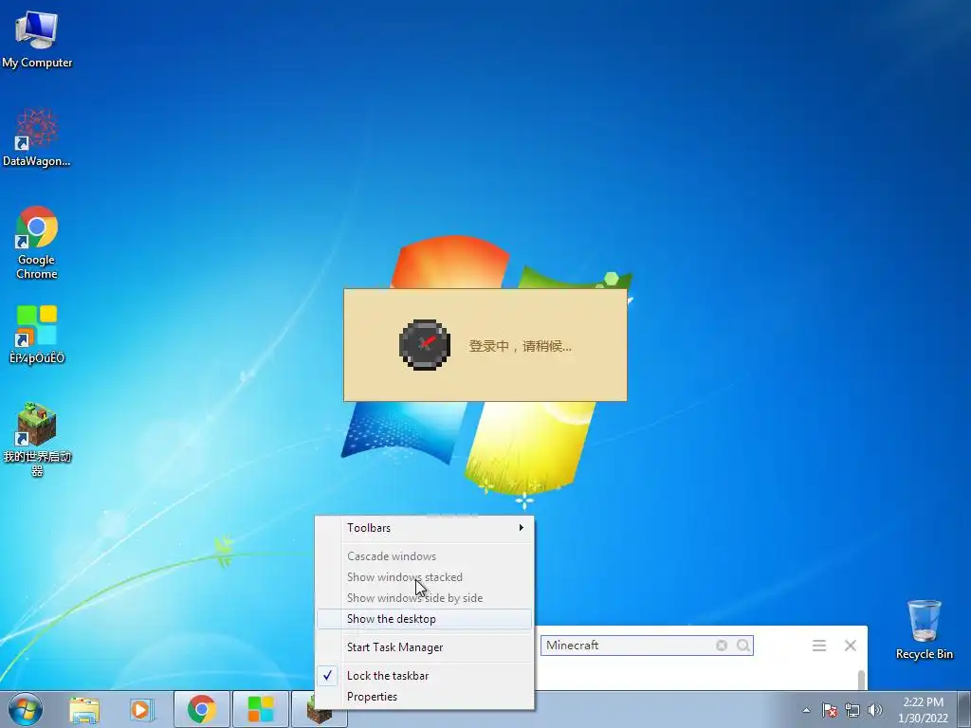Click the search window vertical scrollbar
Image resolution: width=971 pixels, height=728 pixels.
(861, 679)
